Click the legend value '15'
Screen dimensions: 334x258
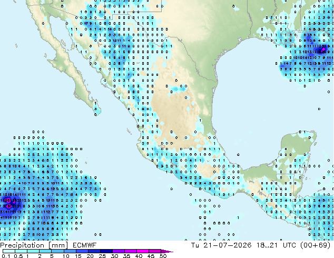click(x=78, y=256)
